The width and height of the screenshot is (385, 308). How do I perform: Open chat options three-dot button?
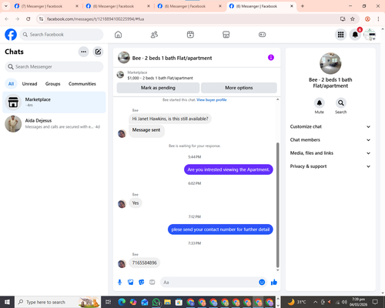tap(83, 52)
